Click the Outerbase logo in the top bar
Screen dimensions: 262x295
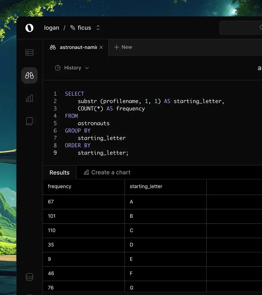coord(29,28)
